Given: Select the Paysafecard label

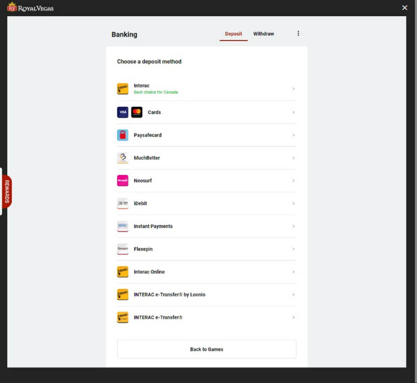Looking at the screenshot, I should pyautogui.click(x=147, y=135).
